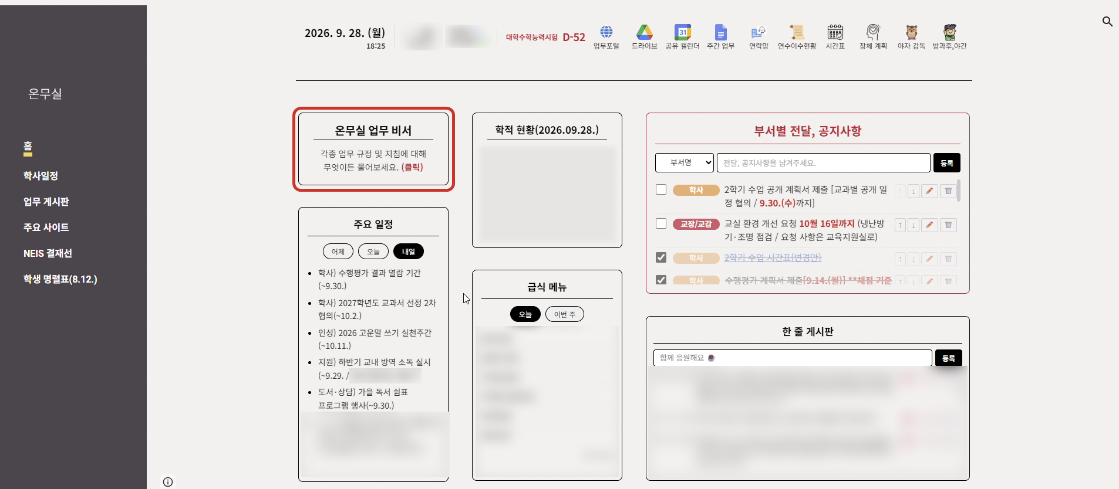Image resolution: width=1119 pixels, height=489 pixels.
Task: Move the 2학기 수업 공개 notice down
Action: [914, 191]
